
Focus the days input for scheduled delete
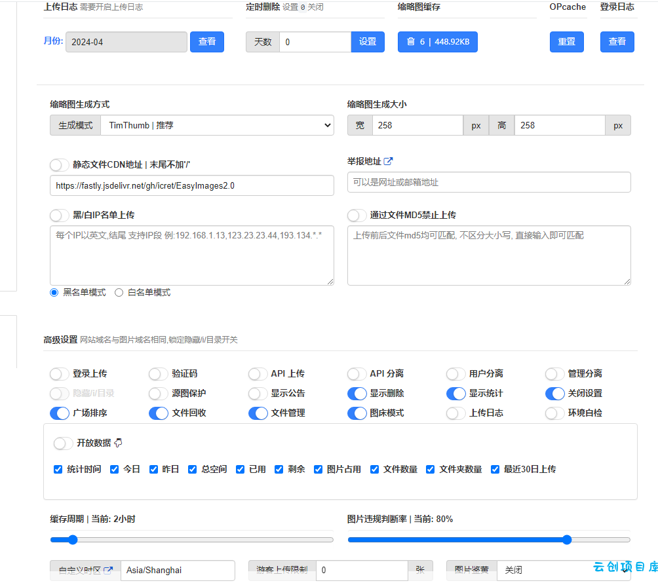315,42
